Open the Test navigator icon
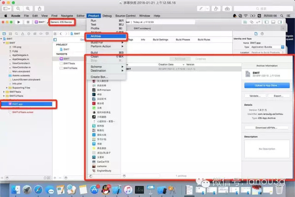 (x=29, y=34)
